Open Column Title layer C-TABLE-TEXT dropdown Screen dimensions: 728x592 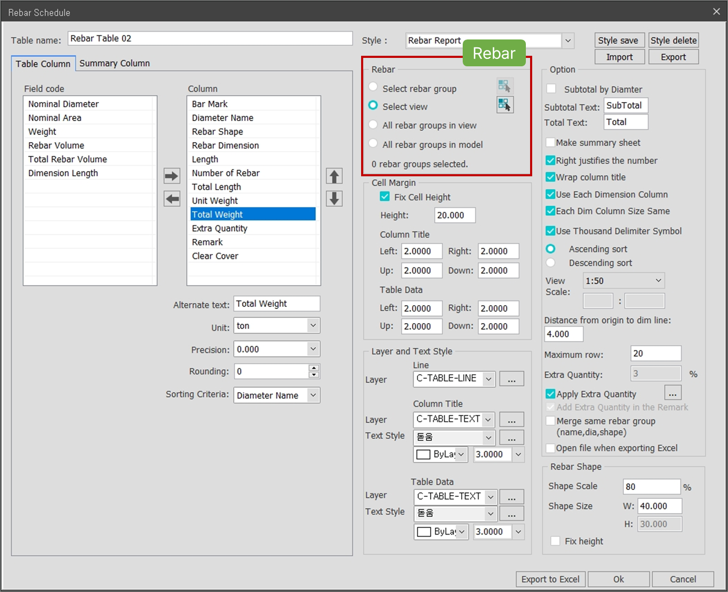pos(454,419)
